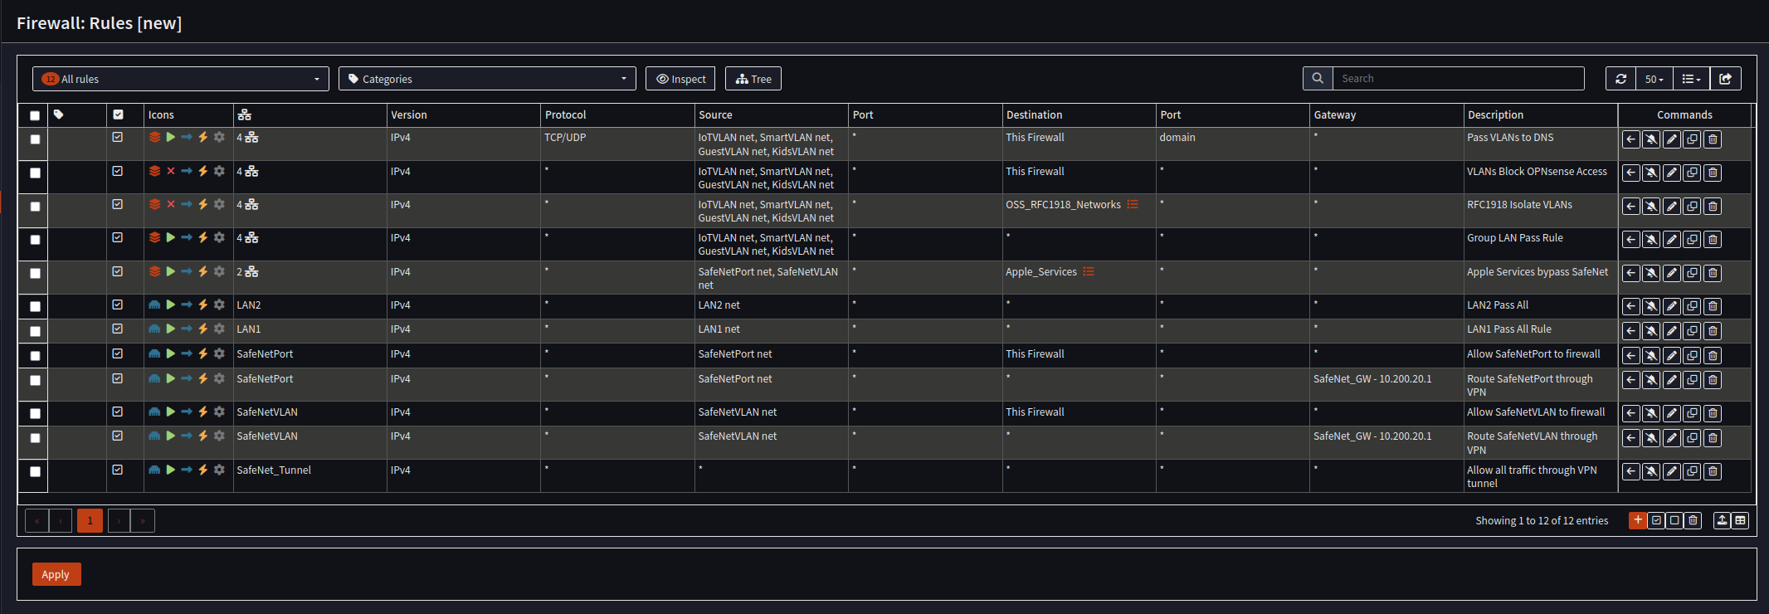The image size is (1769, 614).
Task: Refresh the rules table
Action: 1620,79
